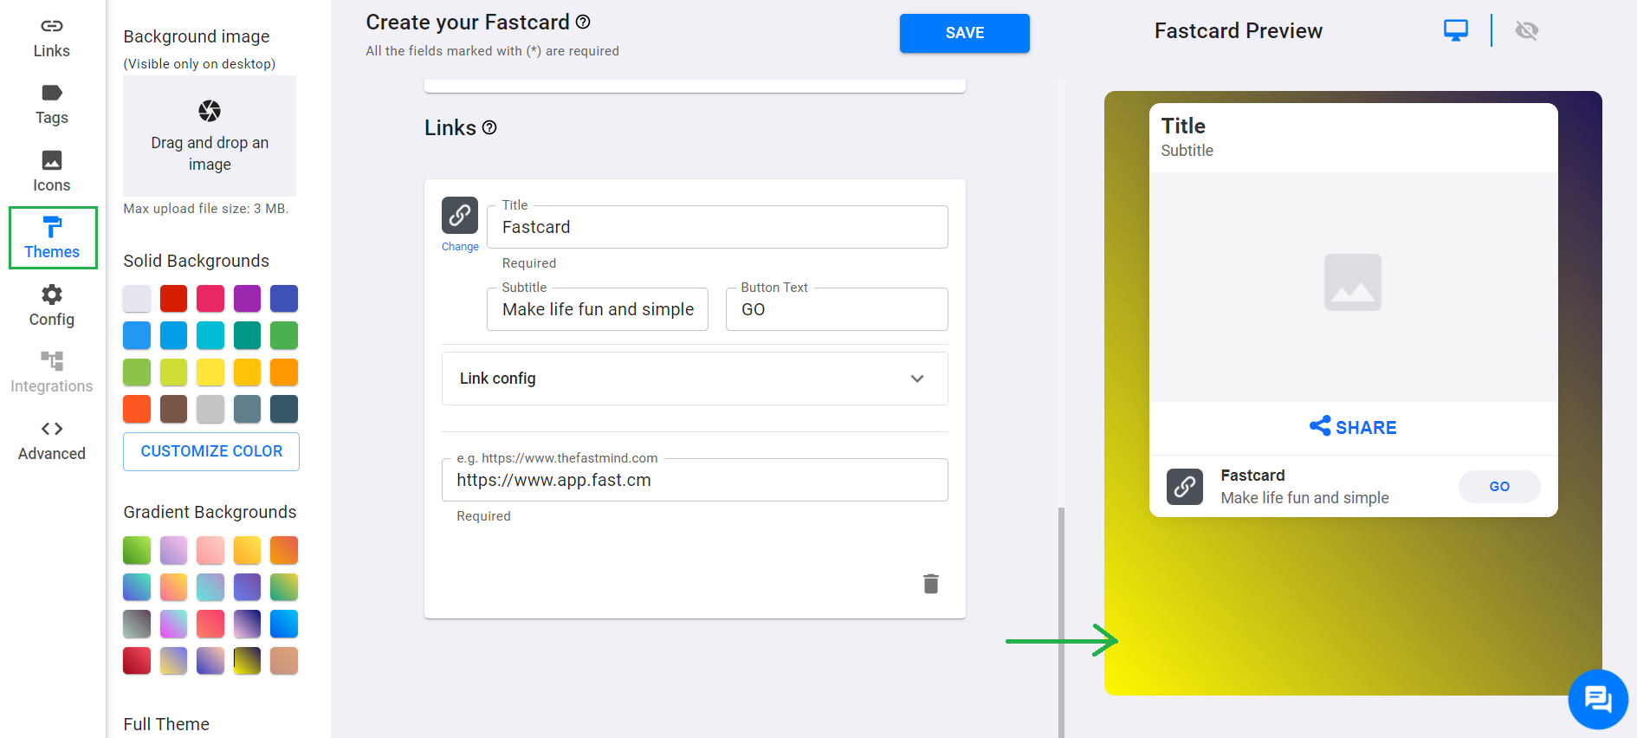Viewport: 1637px width, 738px height.
Task: Pick the red solid background swatch
Action: click(x=173, y=299)
